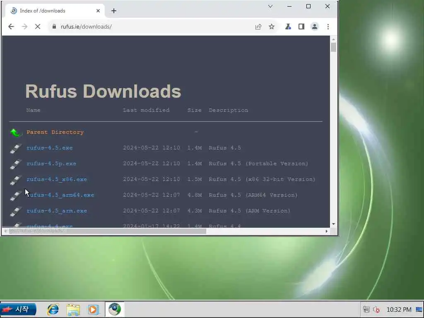Viewport: 424px width, 318px height.
Task: Click the Rufus 4.5 (ARM64 Version) description
Action: (253, 195)
